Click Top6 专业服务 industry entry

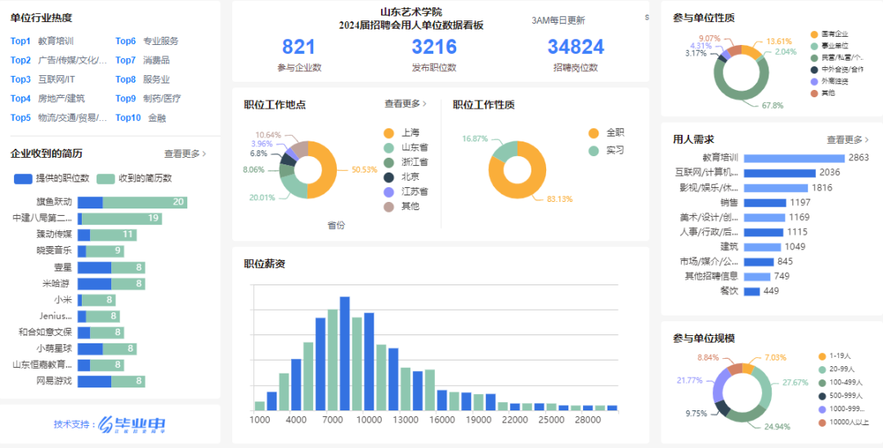point(147,41)
